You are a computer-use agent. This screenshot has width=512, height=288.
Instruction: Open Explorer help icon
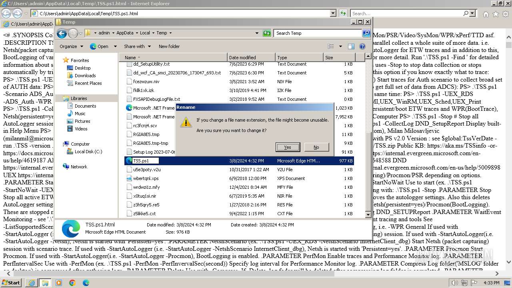362,46
